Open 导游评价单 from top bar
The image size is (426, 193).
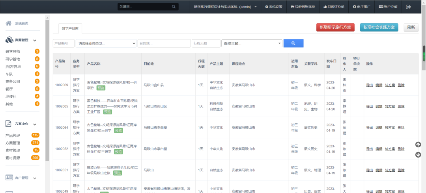pos(334,7)
